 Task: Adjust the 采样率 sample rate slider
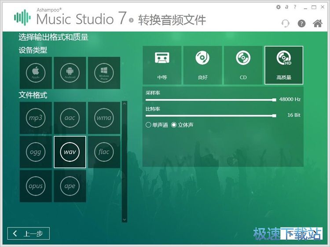tap(274, 100)
